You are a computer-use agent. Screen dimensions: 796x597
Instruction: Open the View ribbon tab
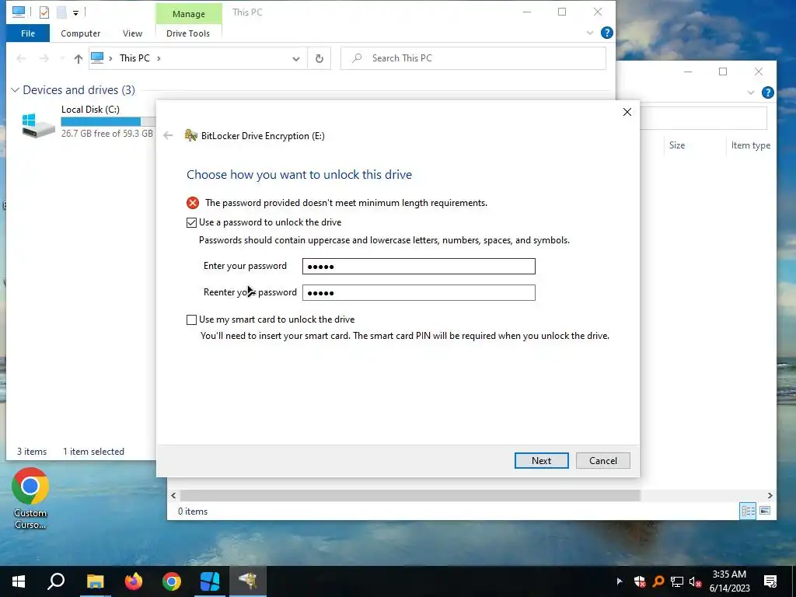(132, 33)
